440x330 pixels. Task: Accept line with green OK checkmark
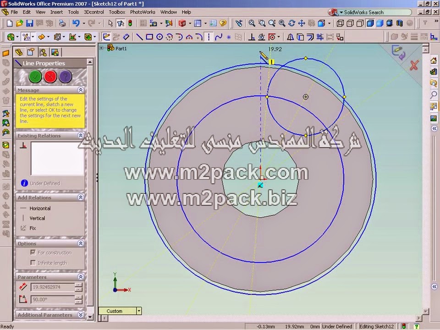tap(35, 77)
